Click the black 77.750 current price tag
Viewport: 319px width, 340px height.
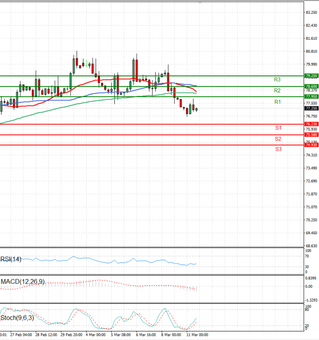pyautogui.click(x=311, y=108)
